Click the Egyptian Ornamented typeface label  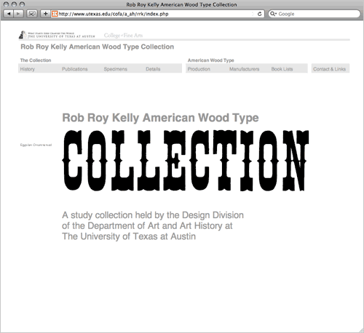36,145
